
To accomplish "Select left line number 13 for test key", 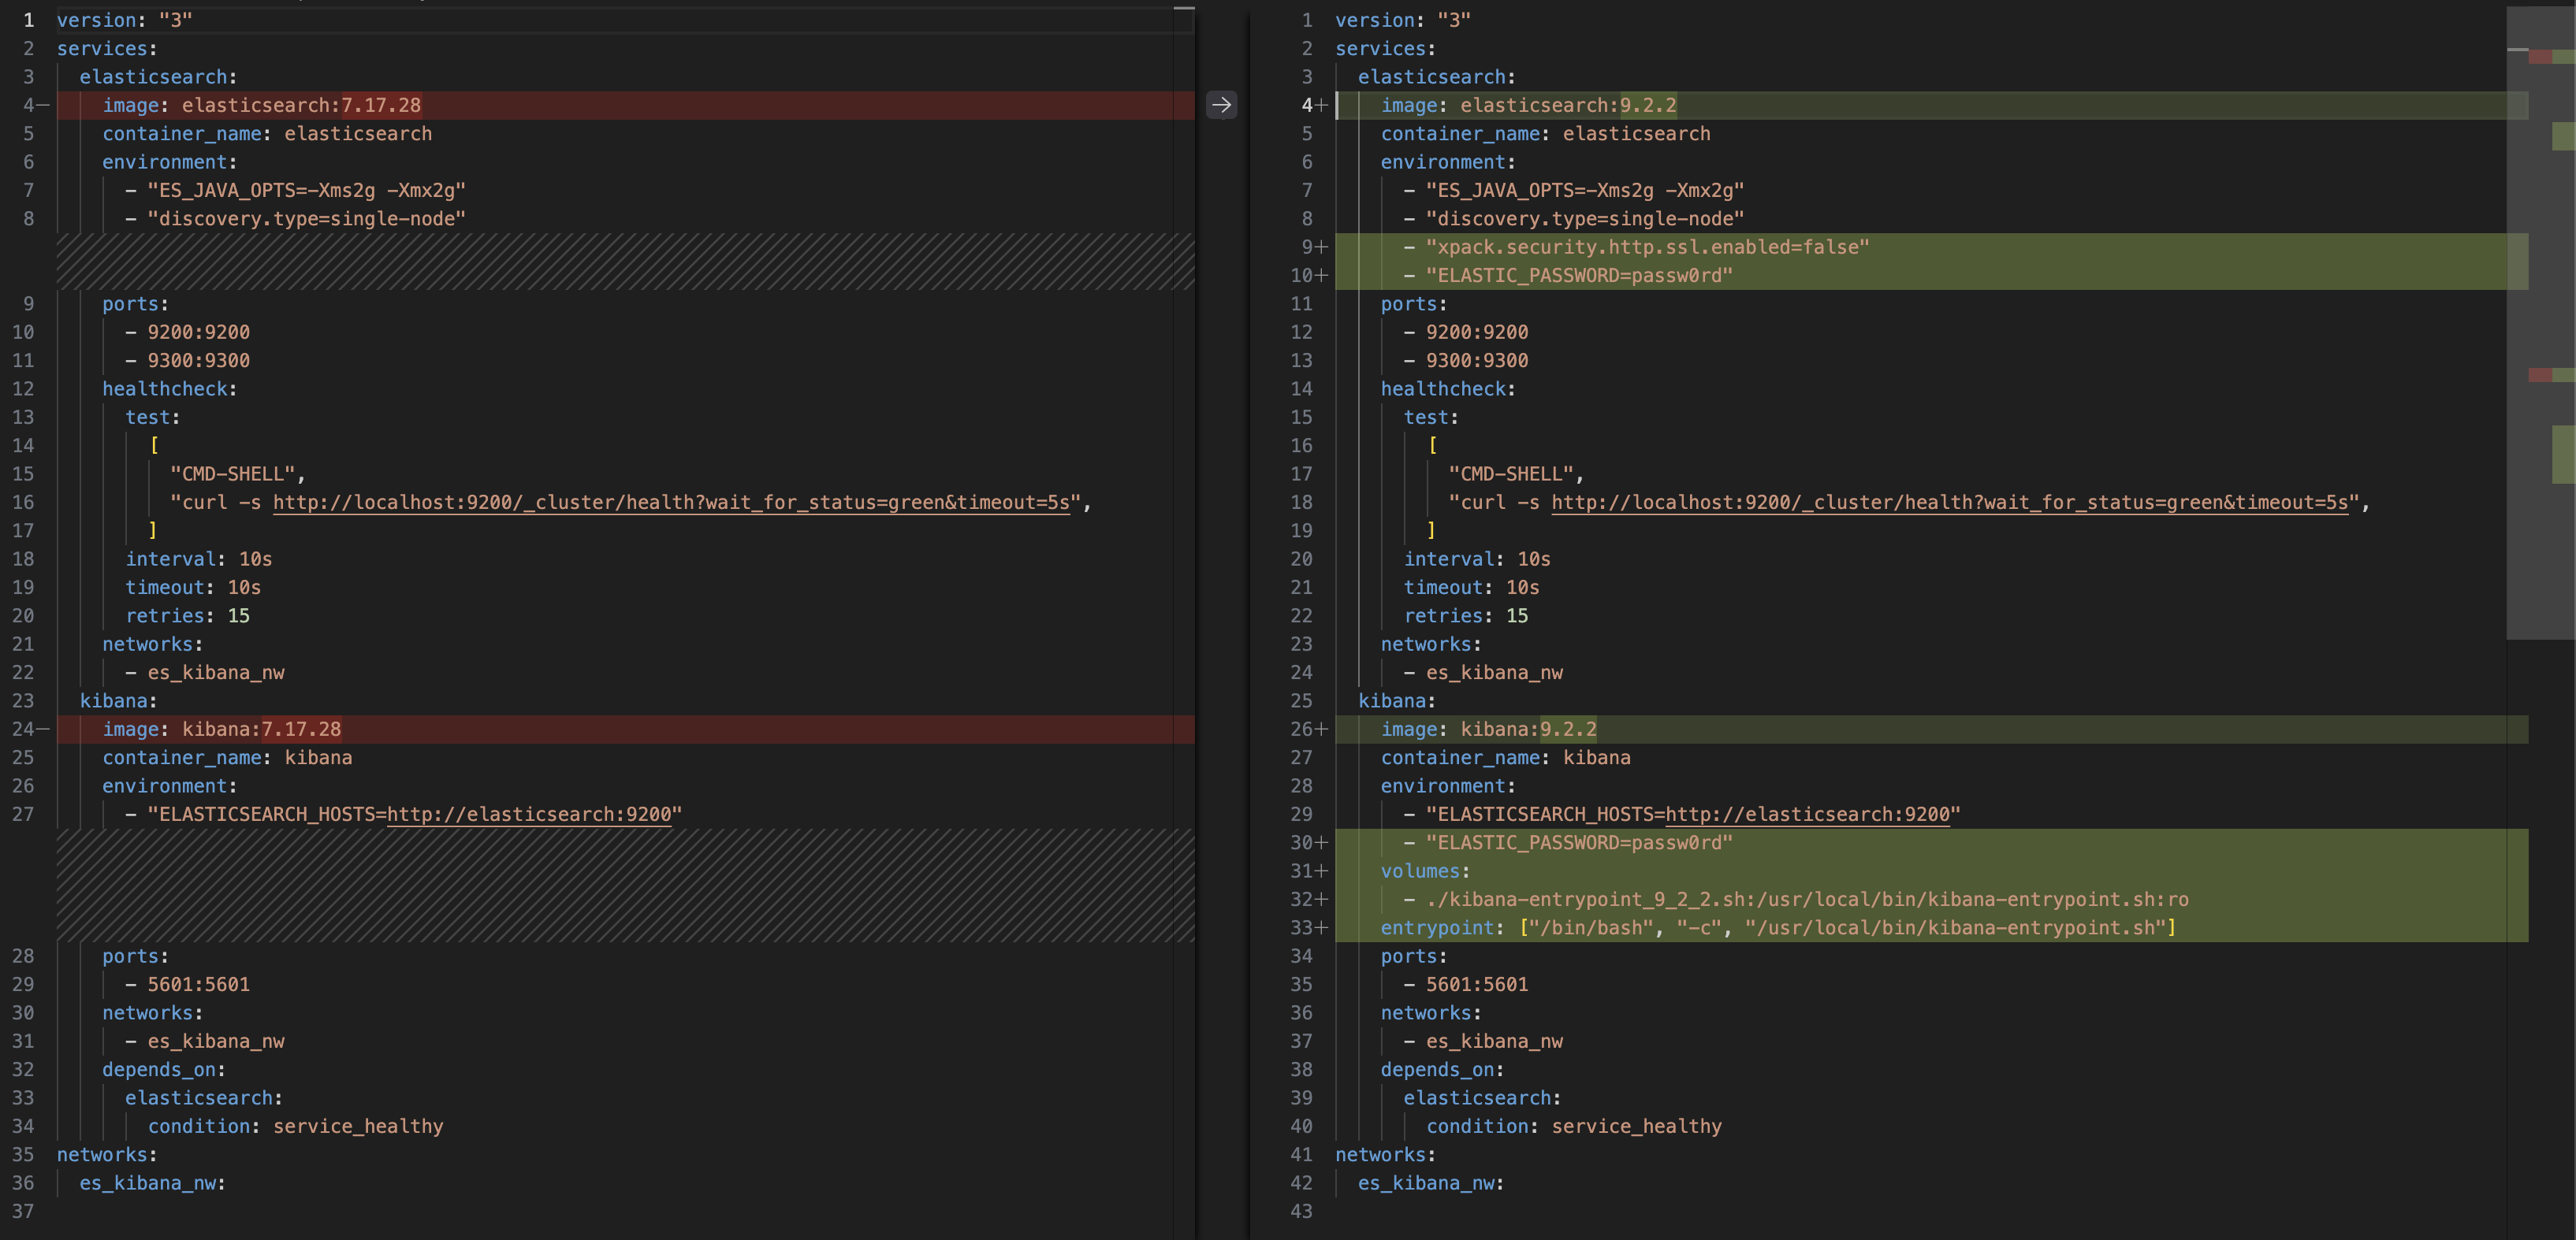I will coord(24,418).
